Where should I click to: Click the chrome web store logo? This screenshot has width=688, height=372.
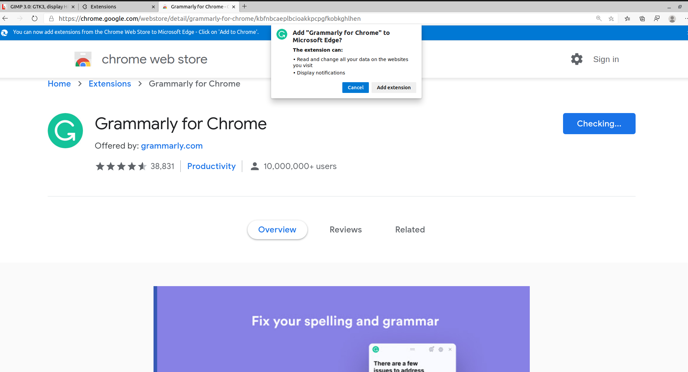pos(83,59)
